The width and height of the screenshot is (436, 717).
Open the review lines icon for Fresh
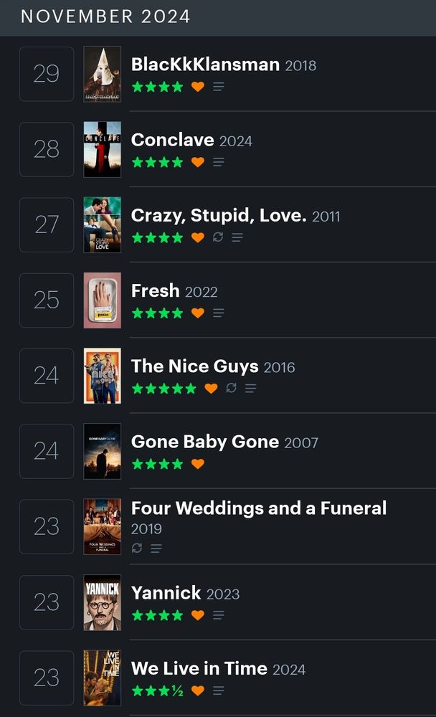(218, 313)
